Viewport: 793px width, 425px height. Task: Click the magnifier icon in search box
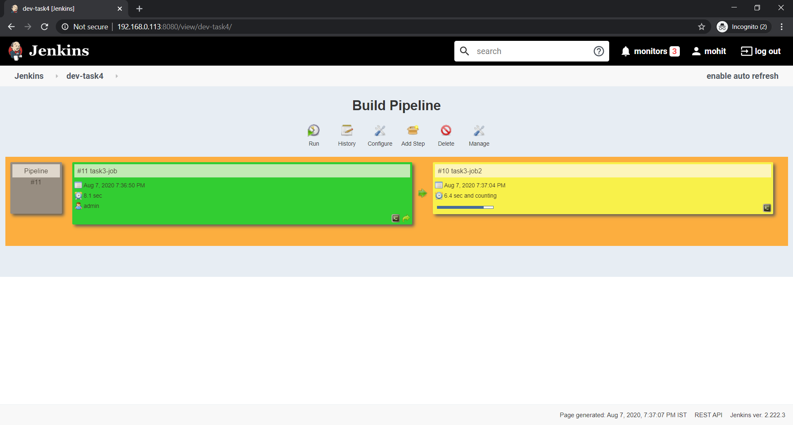(x=464, y=51)
